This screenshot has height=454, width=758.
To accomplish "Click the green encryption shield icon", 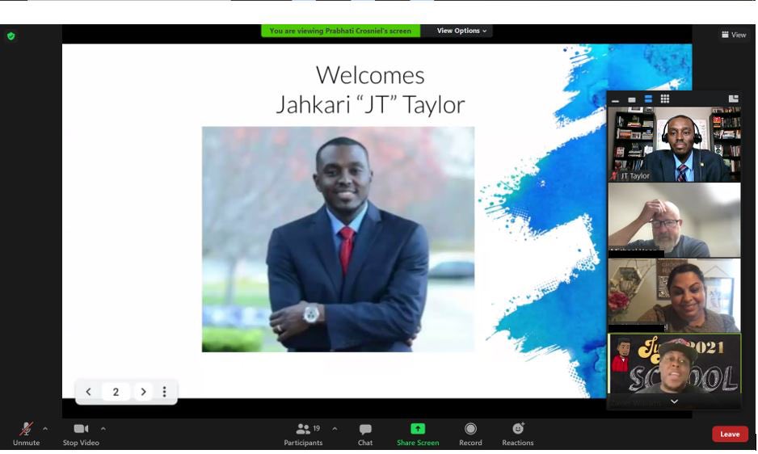I will pos(11,36).
